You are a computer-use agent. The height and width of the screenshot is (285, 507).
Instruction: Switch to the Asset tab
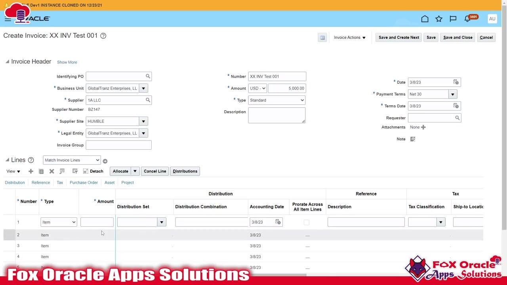pyautogui.click(x=110, y=182)
